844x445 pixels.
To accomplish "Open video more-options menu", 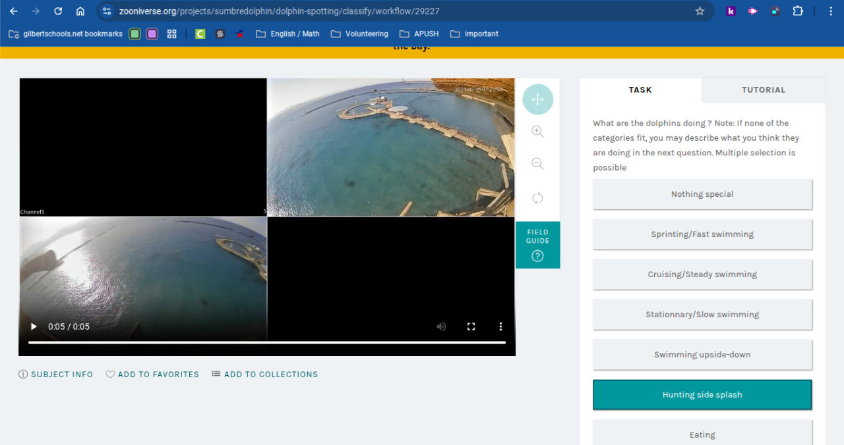I will point(500,327).
